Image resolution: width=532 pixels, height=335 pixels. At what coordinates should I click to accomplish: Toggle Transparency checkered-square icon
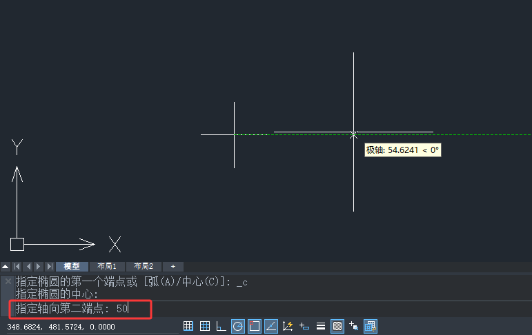point(337,326)
